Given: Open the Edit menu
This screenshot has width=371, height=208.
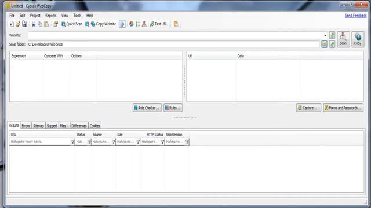Looking at the screenshot, I should [x=22, y=16].
